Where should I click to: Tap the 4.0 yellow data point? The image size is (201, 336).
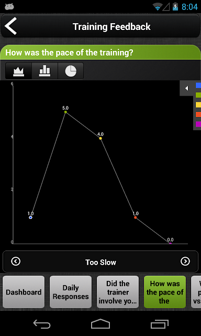click(x=100, y=138)
